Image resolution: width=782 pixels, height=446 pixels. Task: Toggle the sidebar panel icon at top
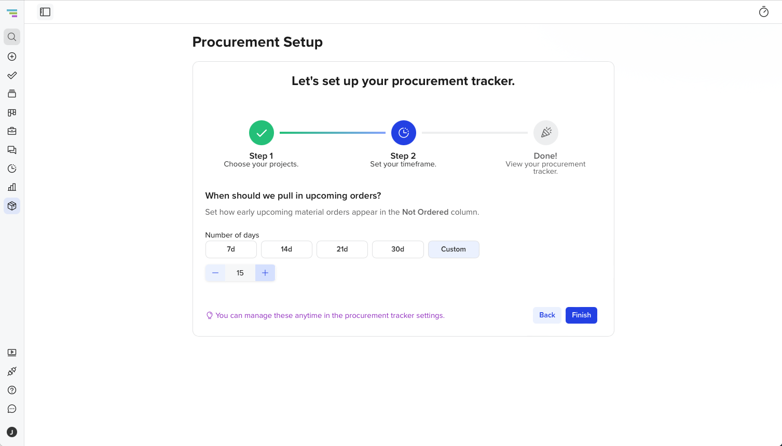(x=45, y=12)
